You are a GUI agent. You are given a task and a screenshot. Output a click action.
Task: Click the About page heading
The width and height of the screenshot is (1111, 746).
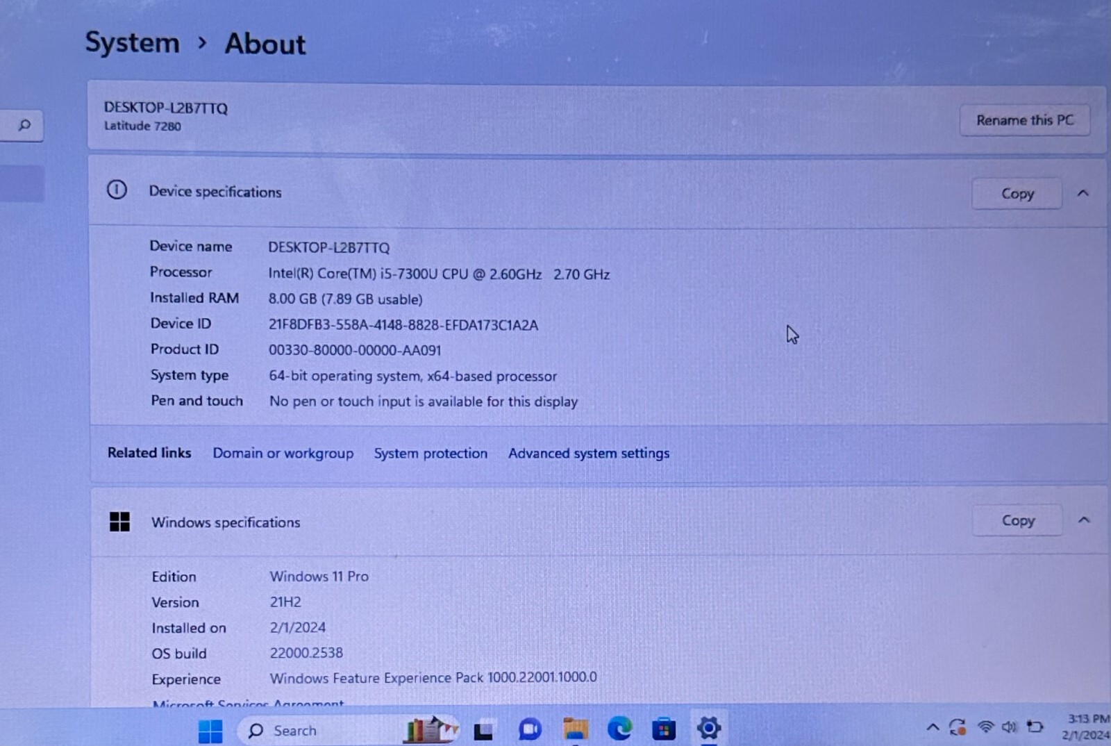click(x=265, y=44)
